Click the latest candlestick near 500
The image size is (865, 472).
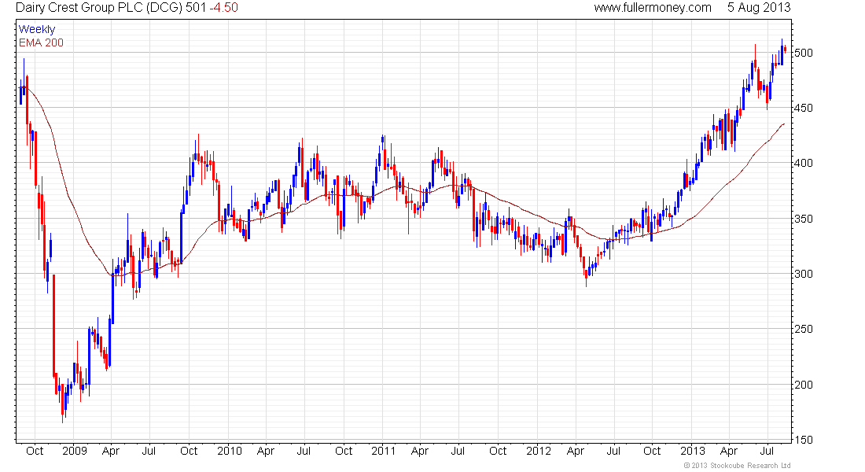785,49
